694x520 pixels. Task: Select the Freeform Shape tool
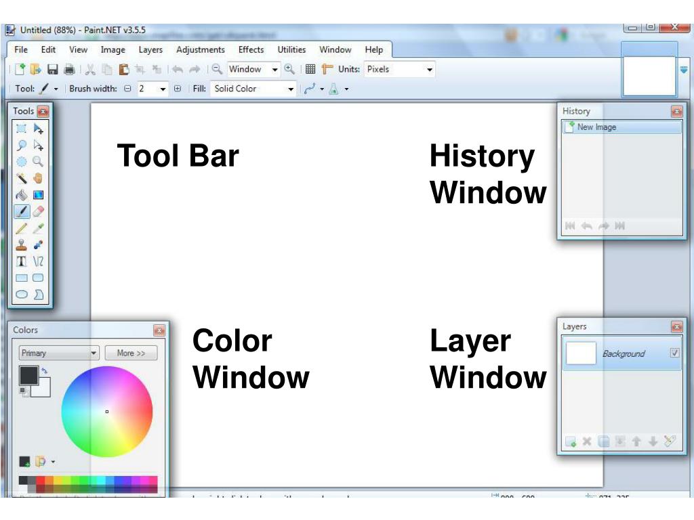click(x=39, y=295)
